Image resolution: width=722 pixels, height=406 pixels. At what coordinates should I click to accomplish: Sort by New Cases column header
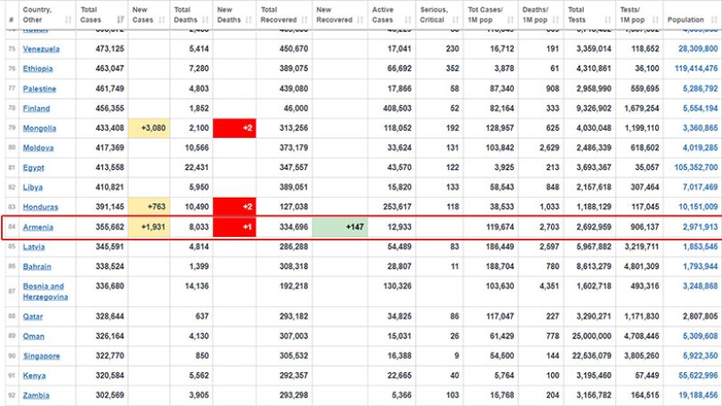click(149, 15)
